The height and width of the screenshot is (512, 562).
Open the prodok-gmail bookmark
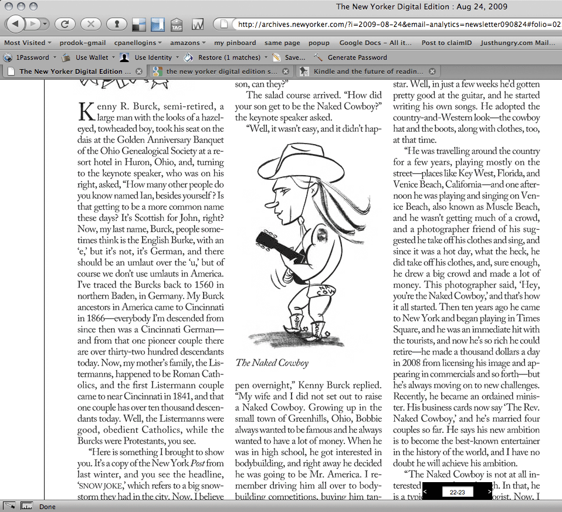[x=83, y=43]
